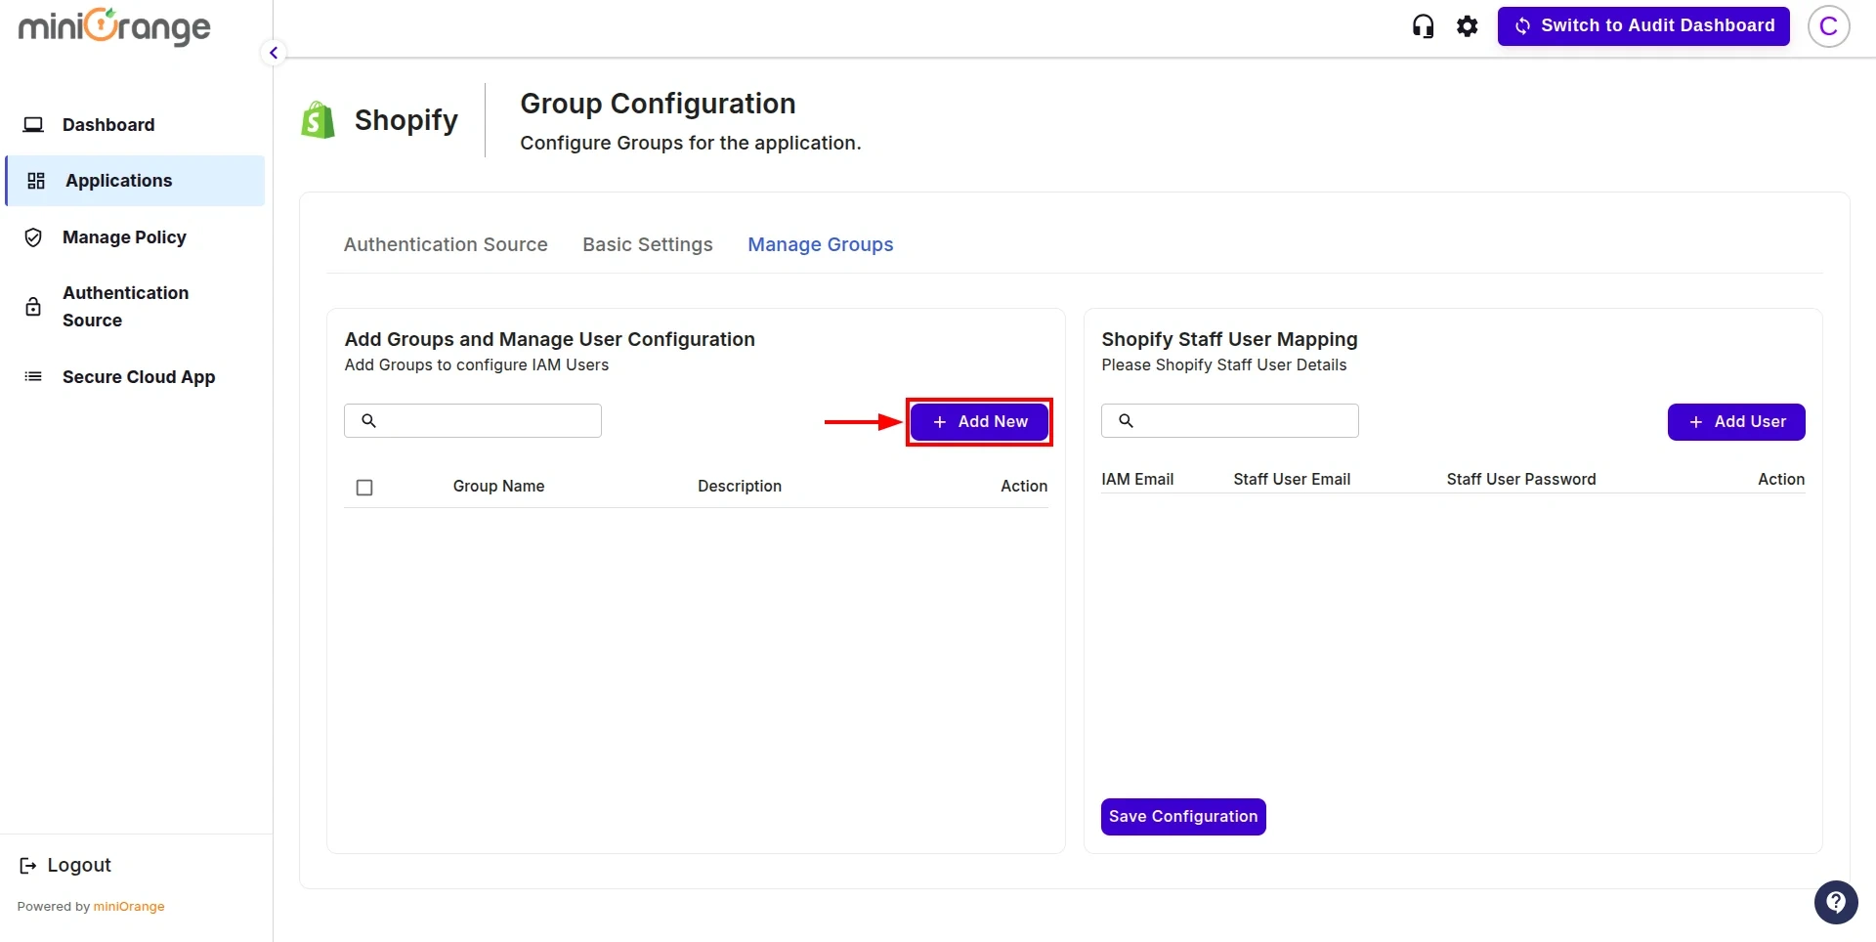Click the group search input field
This screenshot has height=942, width=1876.
[x=472, y=420]
